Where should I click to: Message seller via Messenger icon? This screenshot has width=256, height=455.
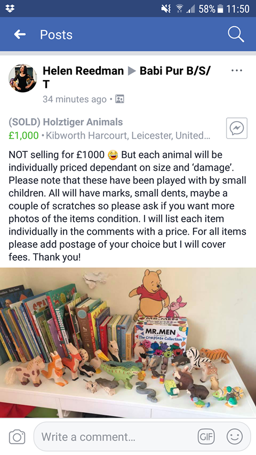click(237, 128)
